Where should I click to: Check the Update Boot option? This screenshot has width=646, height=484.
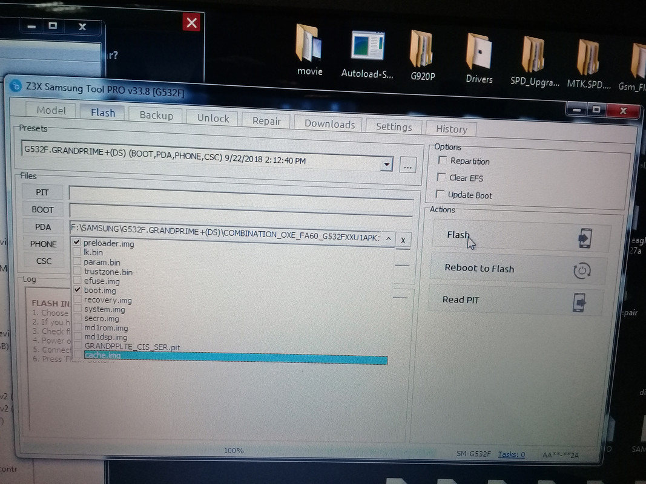[440, 194]
